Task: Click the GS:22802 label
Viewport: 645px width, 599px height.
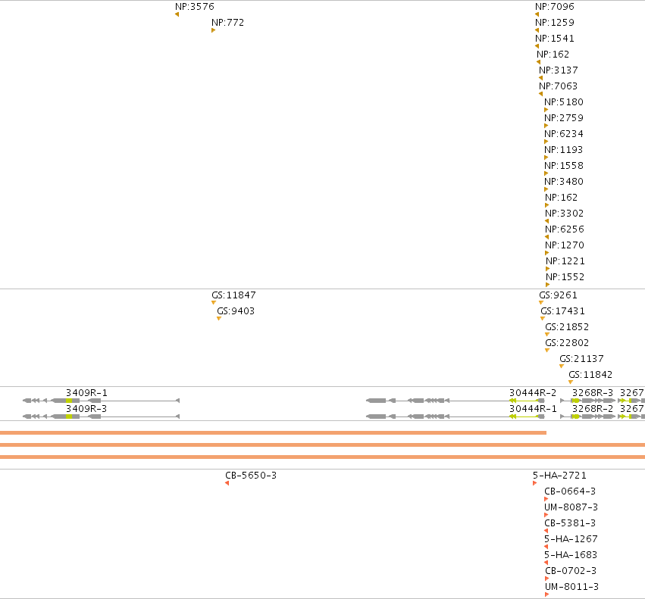Action: (x=567, y=343)
